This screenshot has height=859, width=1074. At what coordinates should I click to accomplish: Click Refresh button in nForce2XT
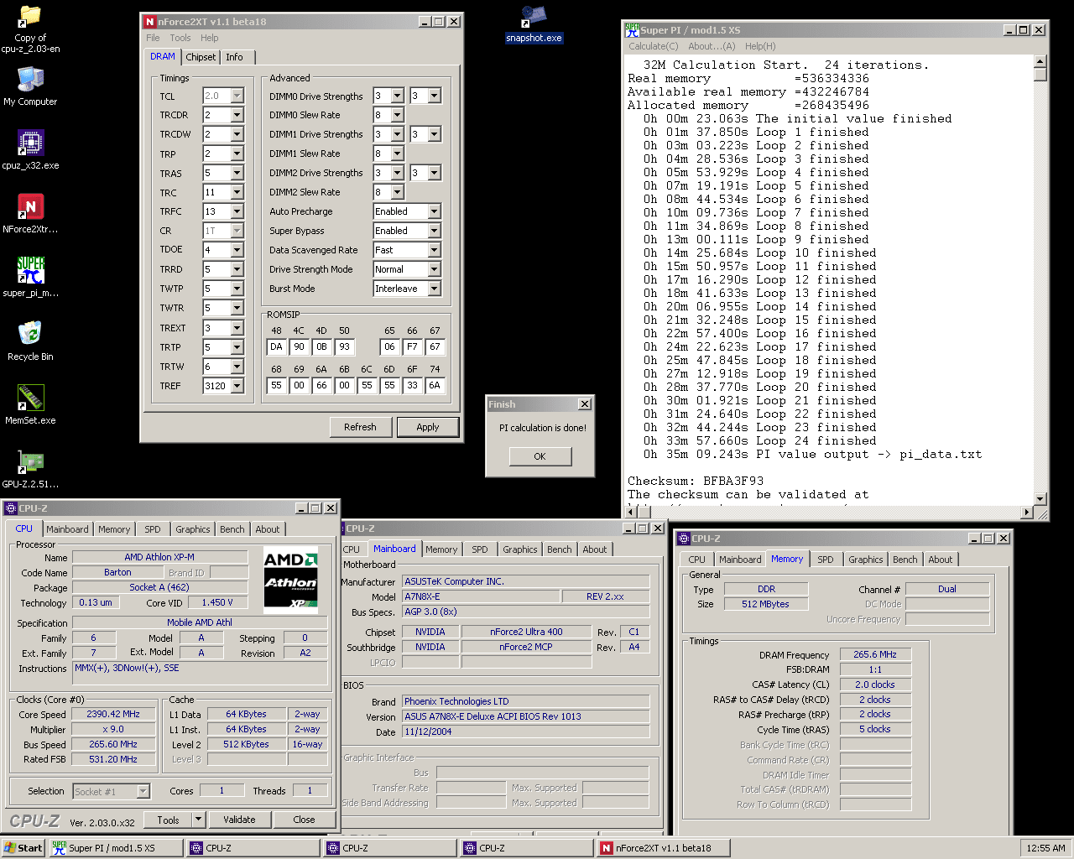(x=360, y=427)
